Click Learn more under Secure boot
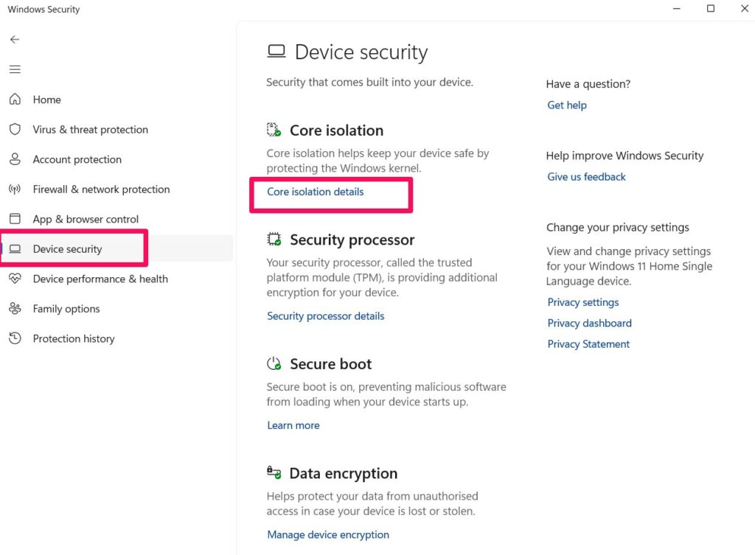Image resolution: width=755 pixels, height=555 pixels. click(293, 425)
